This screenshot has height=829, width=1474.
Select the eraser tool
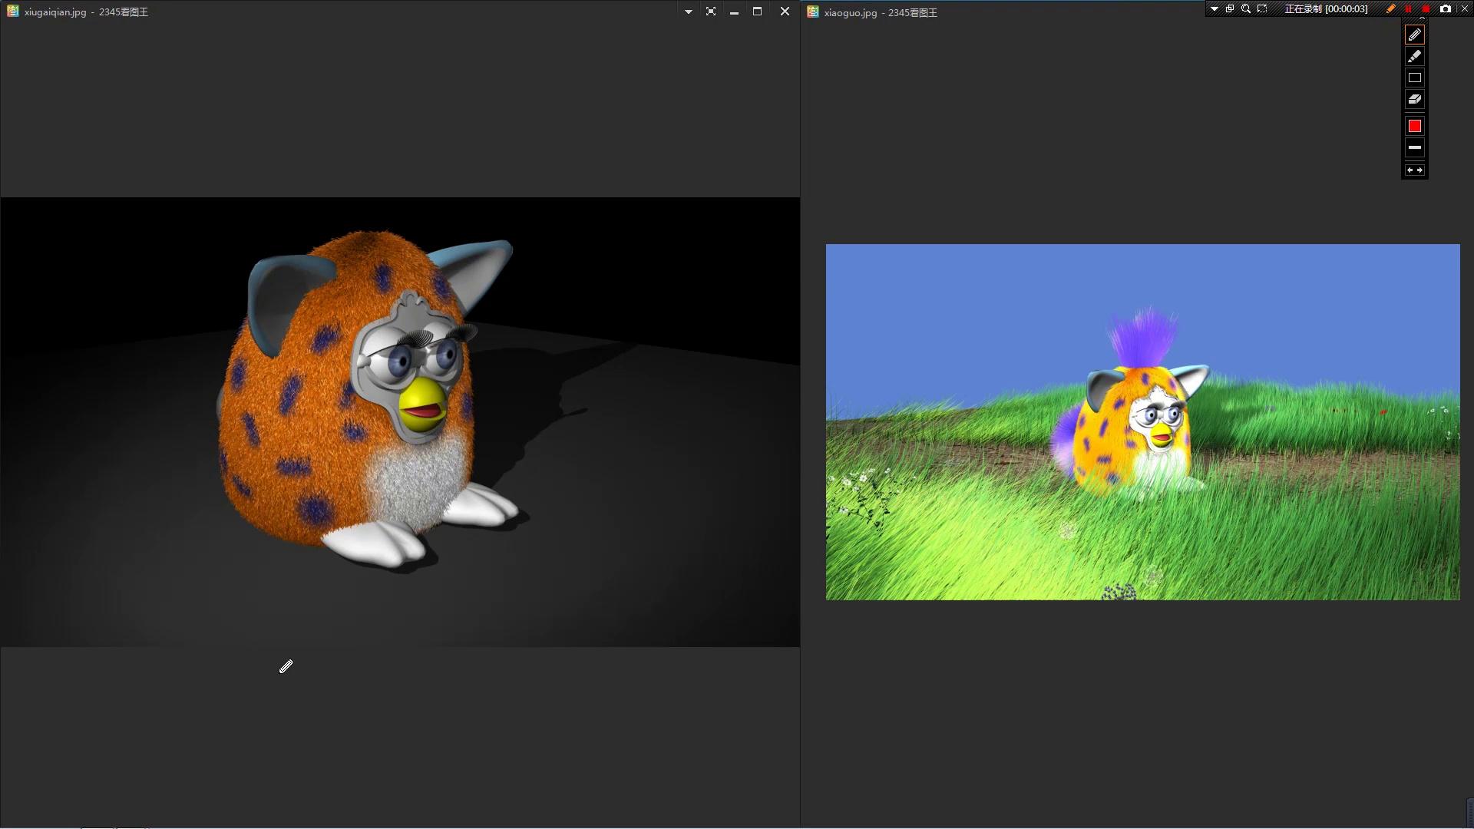[x=1415, y=99]
